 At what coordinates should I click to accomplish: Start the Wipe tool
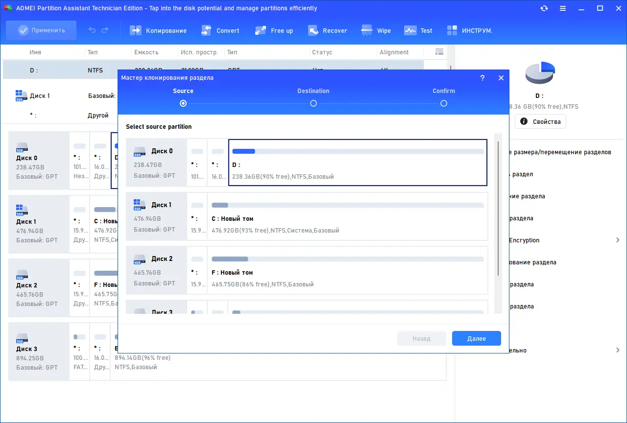[376, 30]
